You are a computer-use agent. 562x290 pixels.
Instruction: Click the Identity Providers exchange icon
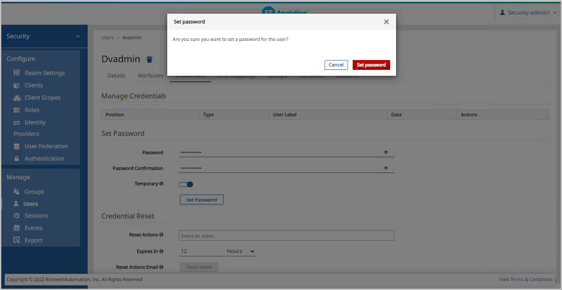(17, 122)
